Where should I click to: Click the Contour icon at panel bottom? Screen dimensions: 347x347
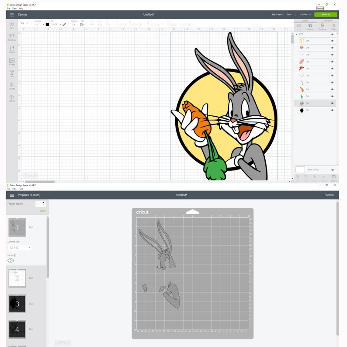334,177
